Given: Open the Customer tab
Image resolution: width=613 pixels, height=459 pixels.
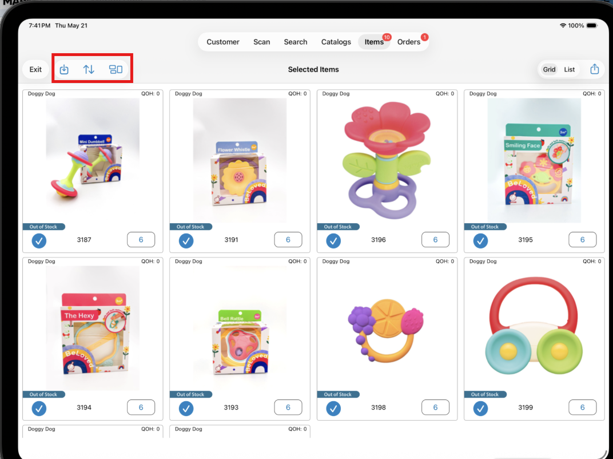Looking at the screenshot, I should point(223,42).
